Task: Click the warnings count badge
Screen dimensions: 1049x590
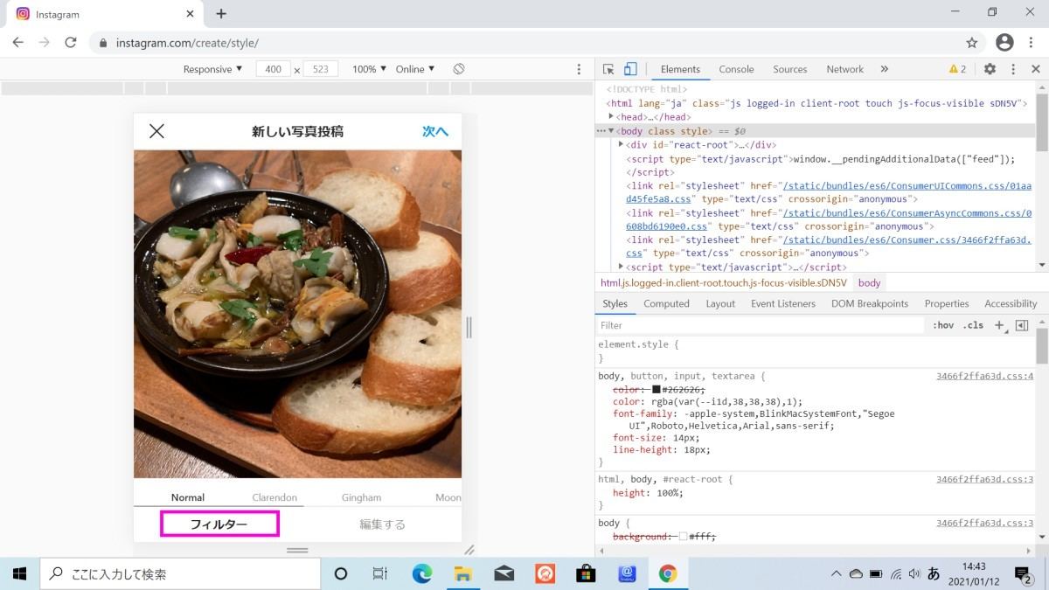Action: click(x=957, y=69)
